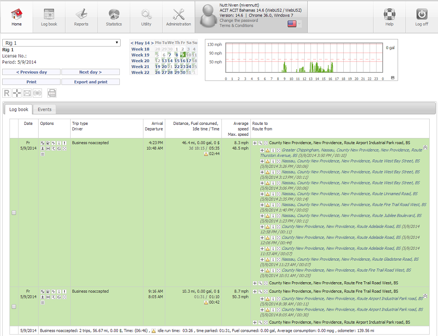This screenshot has width=438, height=336.
Task: Collapse stops list of the 9:16 AM trip
Action: coord(425,296)
